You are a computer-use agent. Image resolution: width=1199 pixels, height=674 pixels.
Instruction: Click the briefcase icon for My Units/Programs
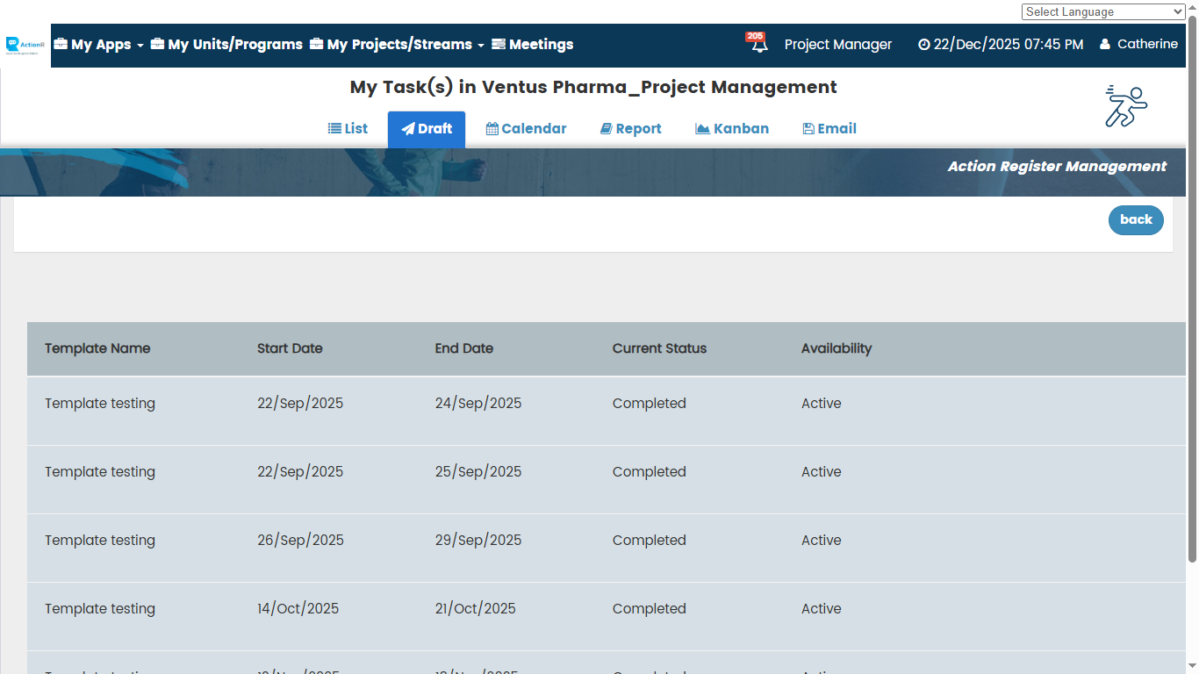tap(157, 44)
